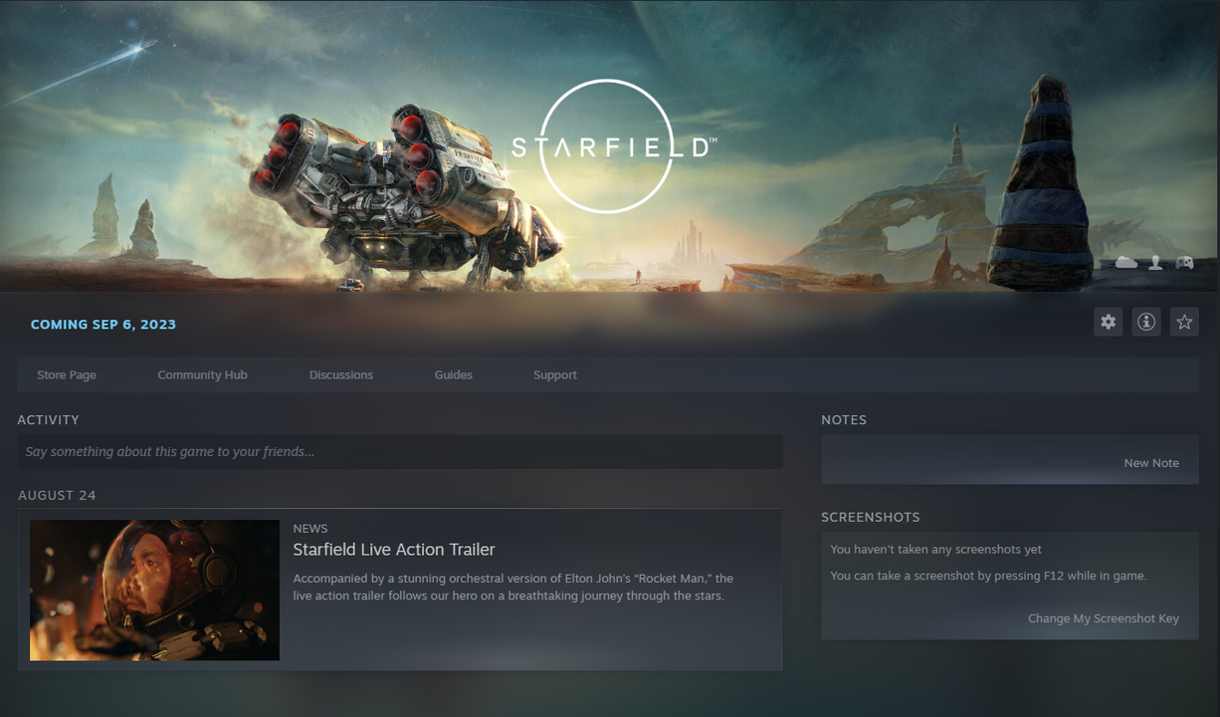This screenshot has height=717, width=1220.
Task: Open the Starfield Live Action Trailer headline
Action: click(x=394, y=550)
